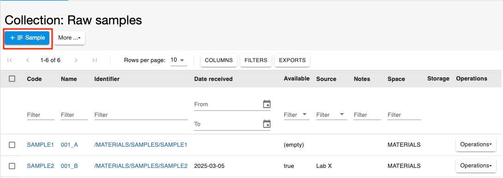Open the From date calendar picker
The image size is (503, 178).
[266, 104]
